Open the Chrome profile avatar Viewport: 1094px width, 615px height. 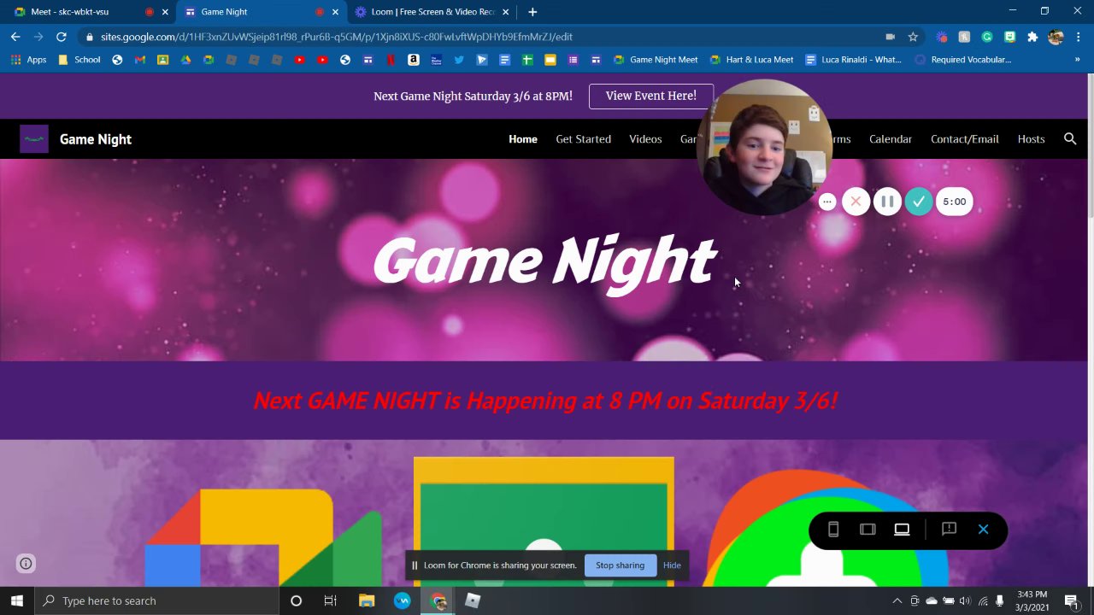point(1056,37)
